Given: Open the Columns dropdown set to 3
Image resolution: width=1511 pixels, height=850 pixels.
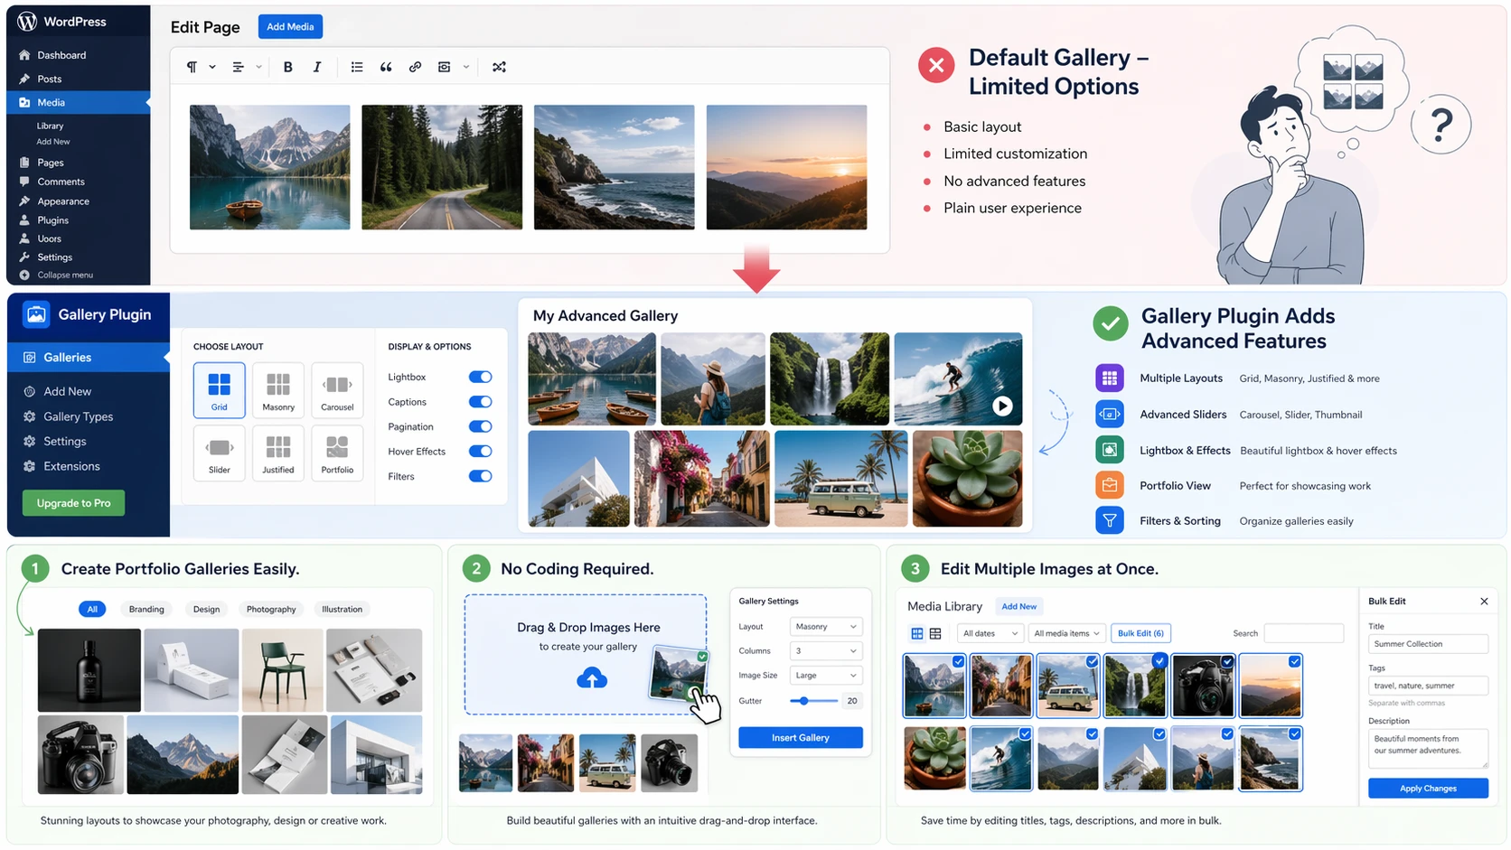Looking at the screenshot, I should tap(825, 650).
